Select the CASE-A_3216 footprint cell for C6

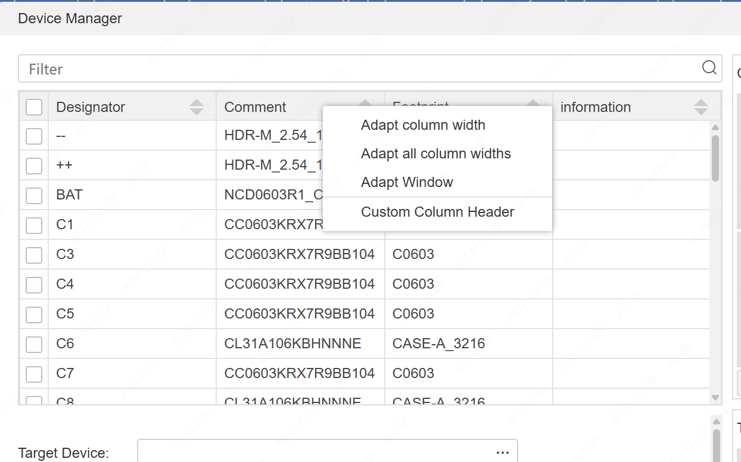438,344
